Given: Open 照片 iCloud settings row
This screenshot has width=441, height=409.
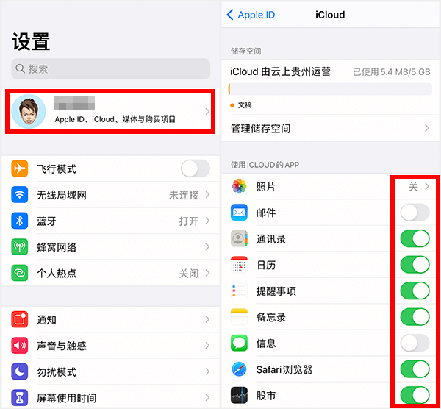Looking at the screenshot, I should coord(330,186).
